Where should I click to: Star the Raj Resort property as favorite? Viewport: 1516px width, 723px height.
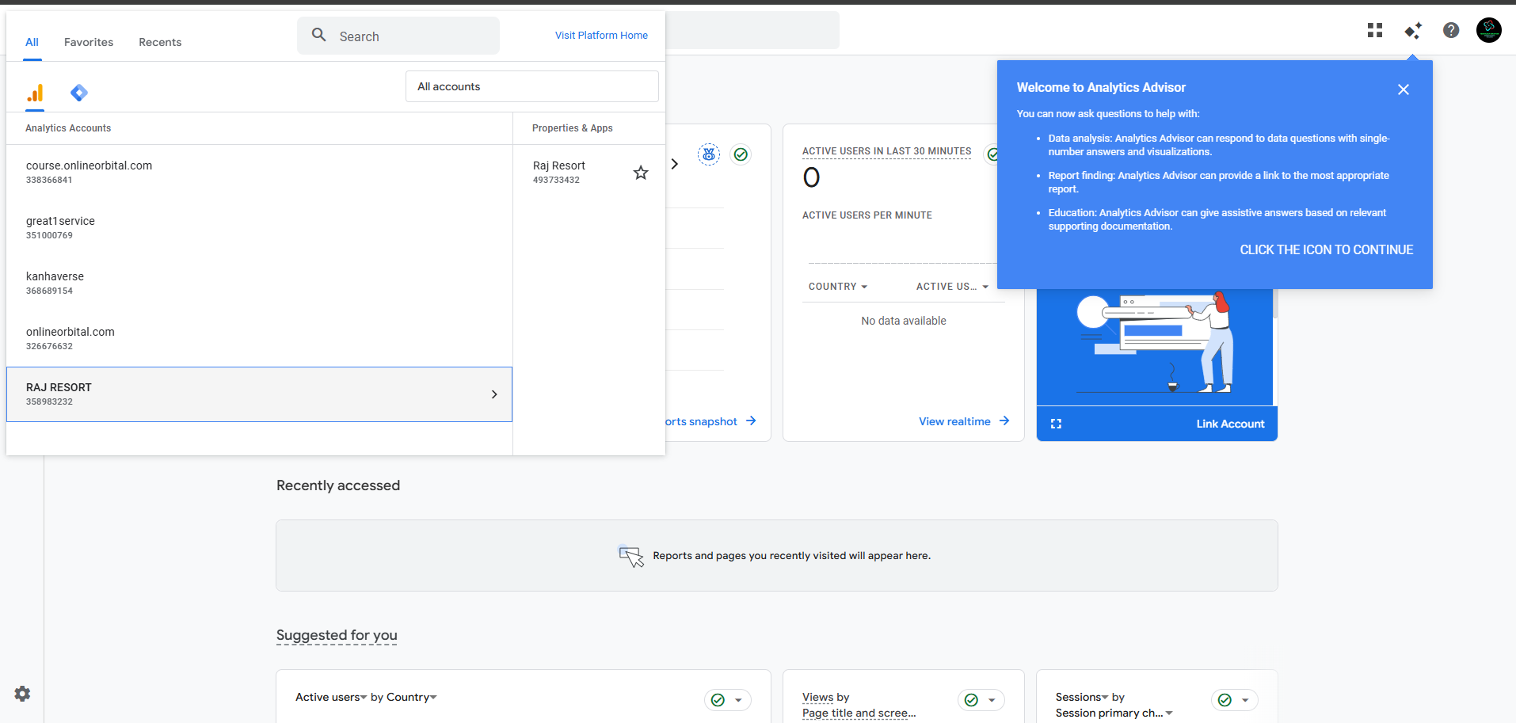point(641,173)
